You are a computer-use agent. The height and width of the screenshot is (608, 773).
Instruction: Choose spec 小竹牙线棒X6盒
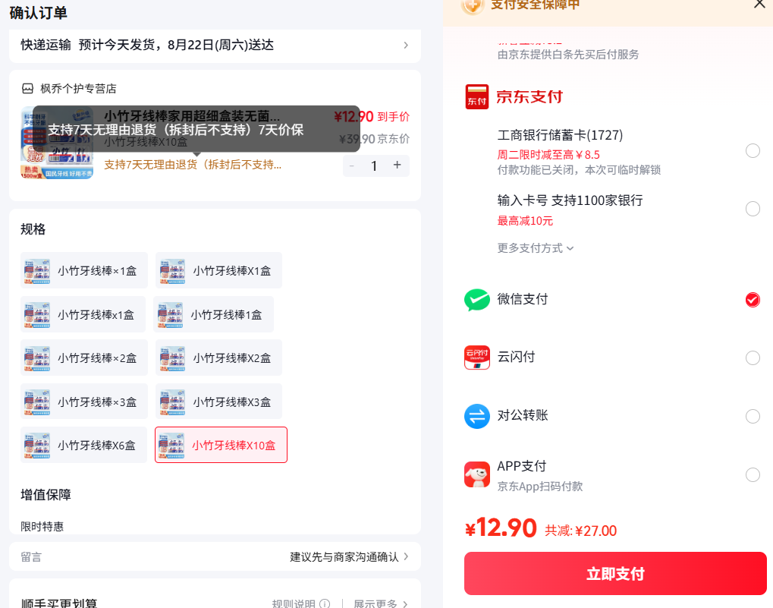click(x=83, y=446)
